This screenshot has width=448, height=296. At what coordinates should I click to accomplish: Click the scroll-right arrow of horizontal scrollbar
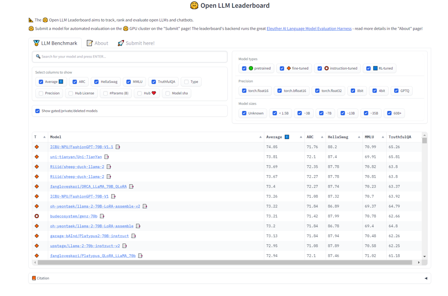[x=419, y=262]
